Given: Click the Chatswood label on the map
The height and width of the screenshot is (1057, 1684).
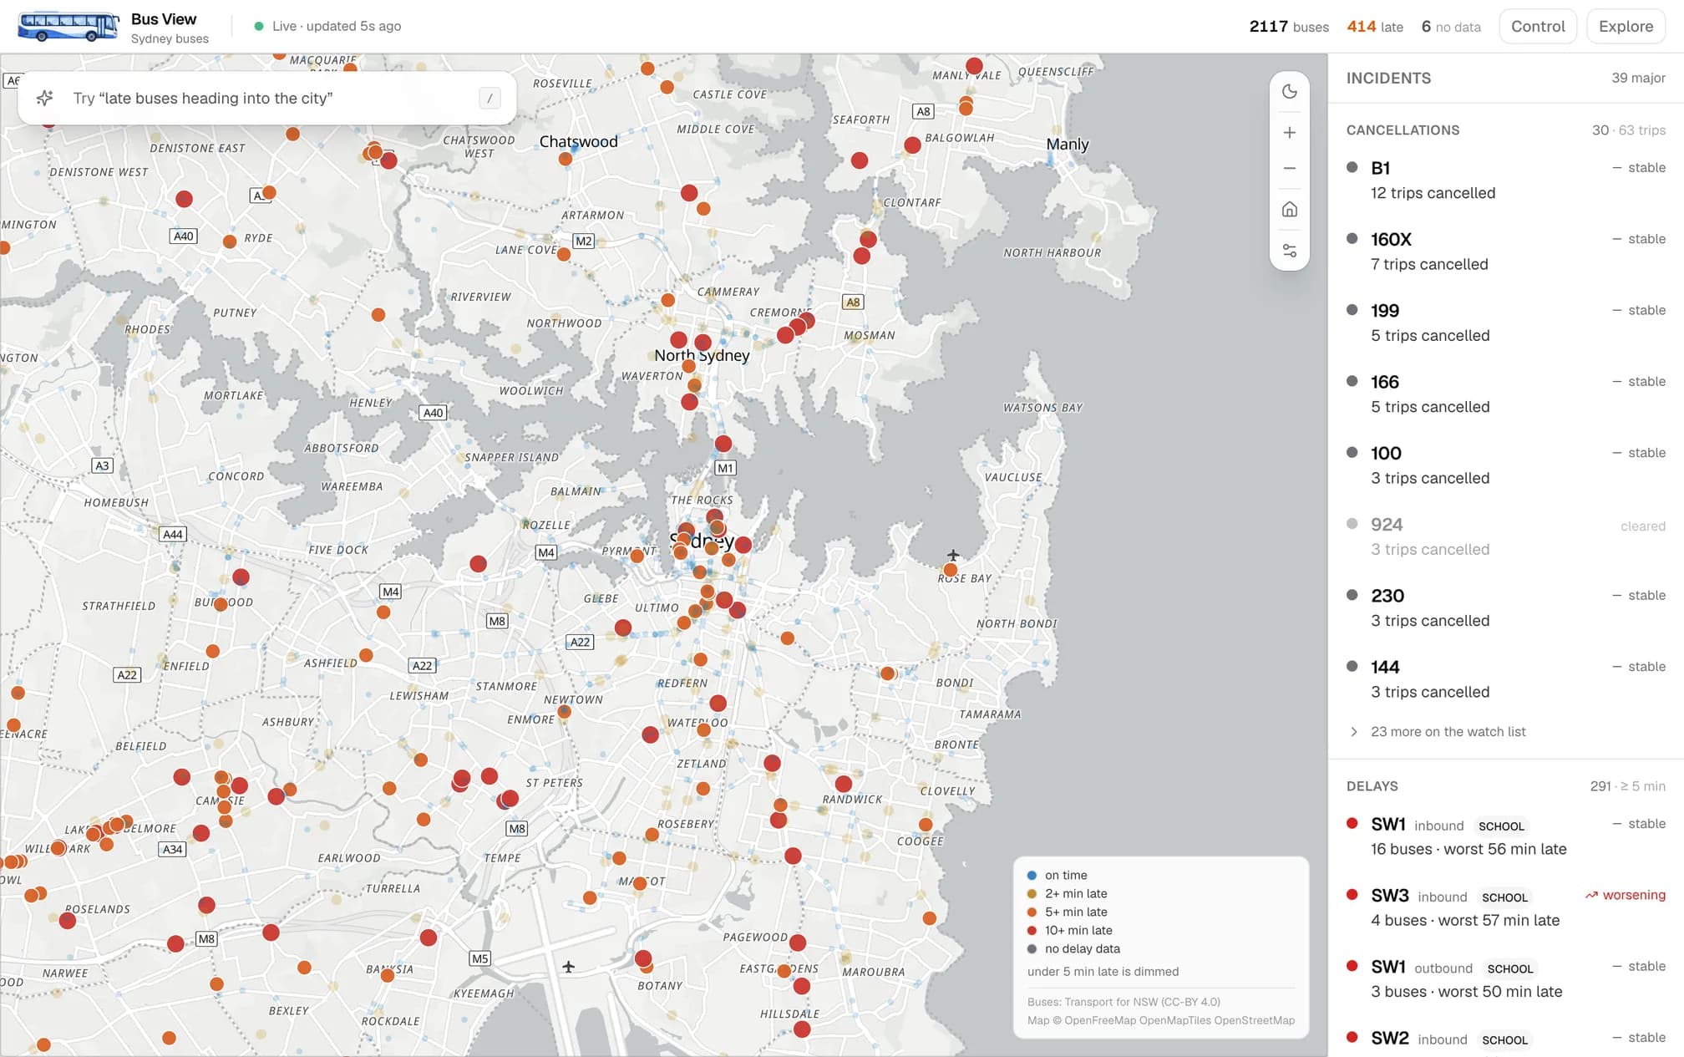Looking at the screenshot, I should coord(578,142).
